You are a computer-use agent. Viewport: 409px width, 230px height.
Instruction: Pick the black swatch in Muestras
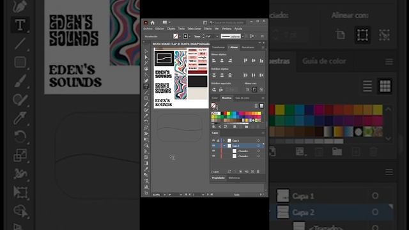(x=222, y=113)
